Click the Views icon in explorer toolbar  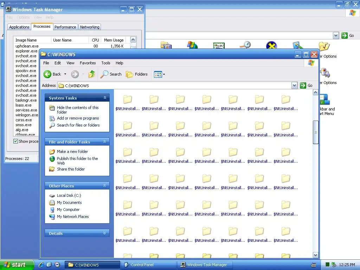158,75
